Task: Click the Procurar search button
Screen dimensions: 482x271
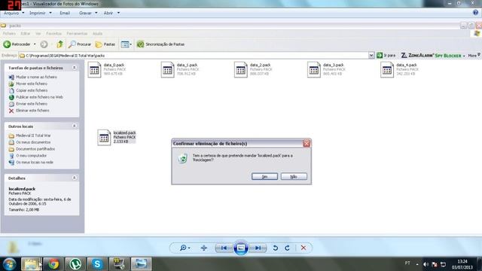Action: point(80,44)
